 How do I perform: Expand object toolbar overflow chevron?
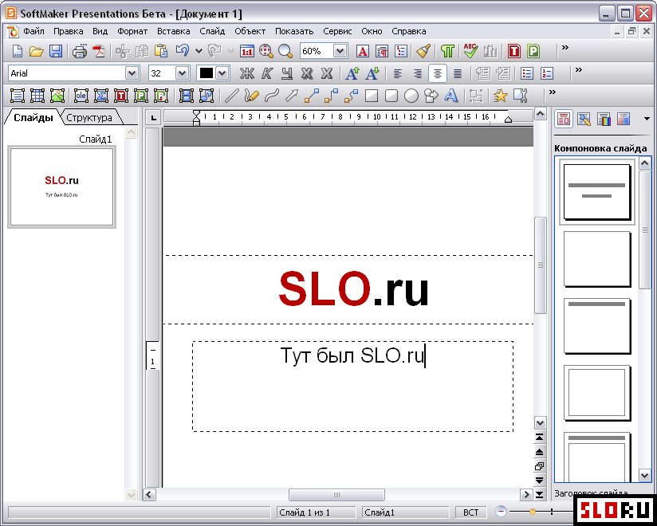tap(553, 92)
